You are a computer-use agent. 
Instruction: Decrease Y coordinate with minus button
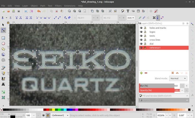coord(120,18)
